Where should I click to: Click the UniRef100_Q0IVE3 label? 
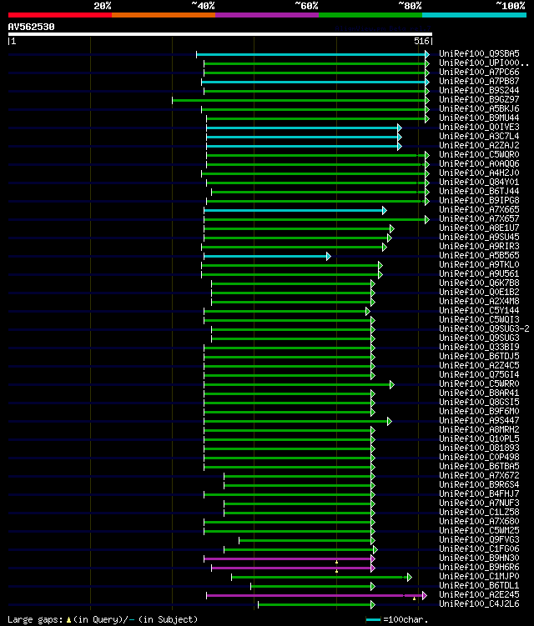coord(479,127)
